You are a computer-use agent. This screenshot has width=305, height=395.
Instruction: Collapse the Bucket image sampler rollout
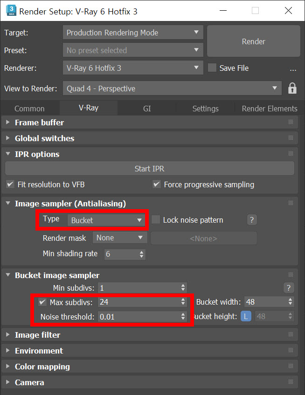[8, 275]
